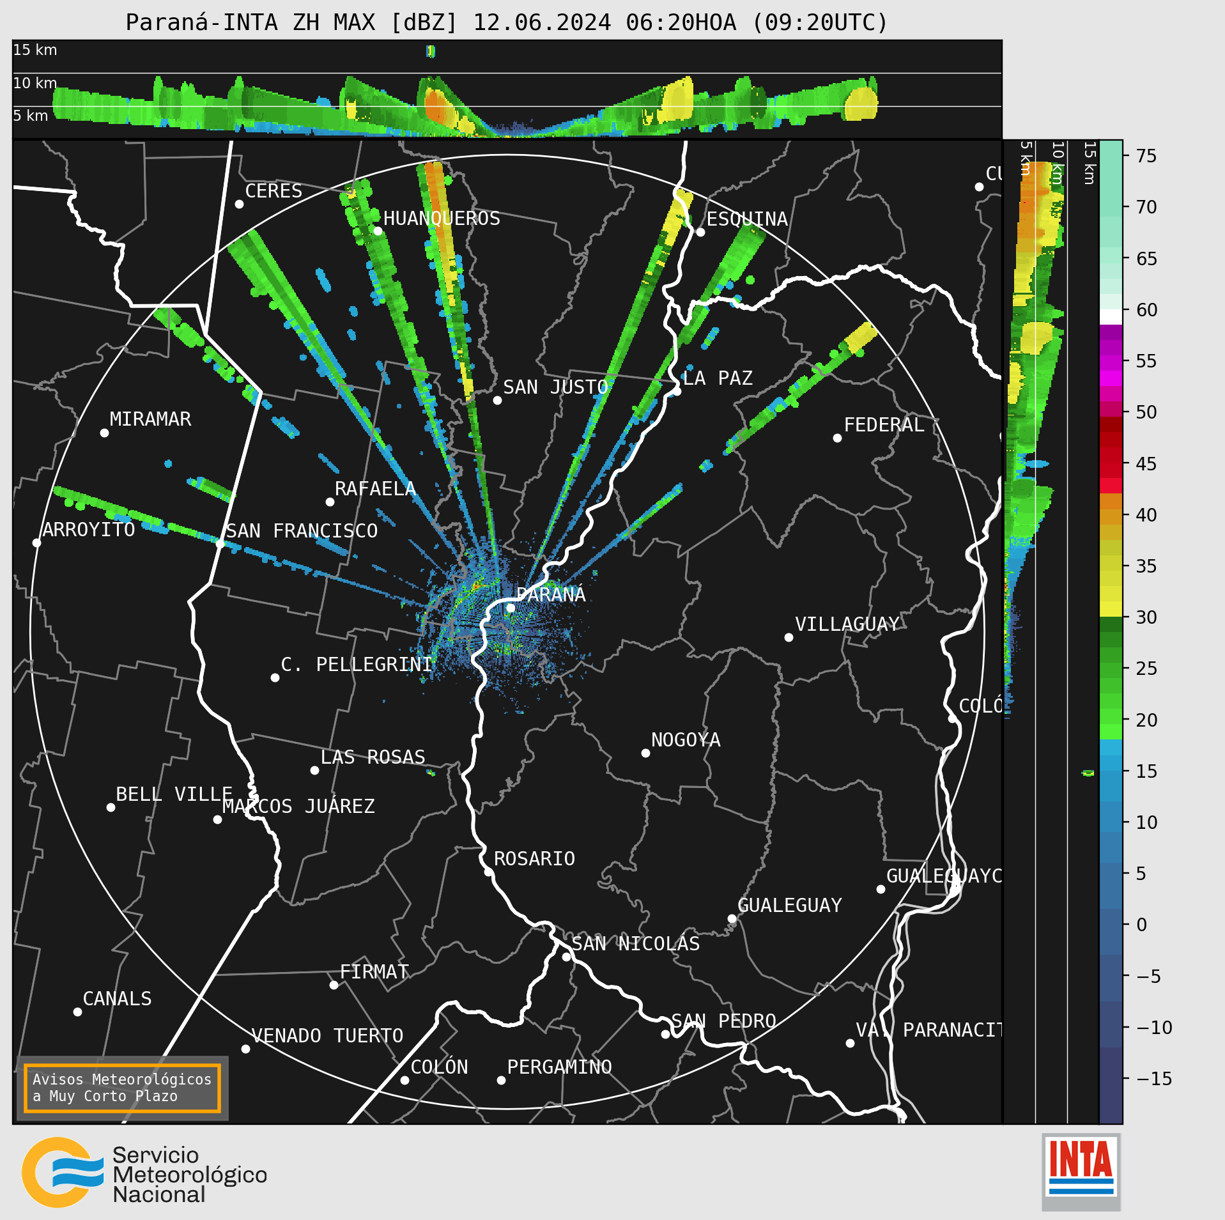Click the CERES city label

[274, 191]
